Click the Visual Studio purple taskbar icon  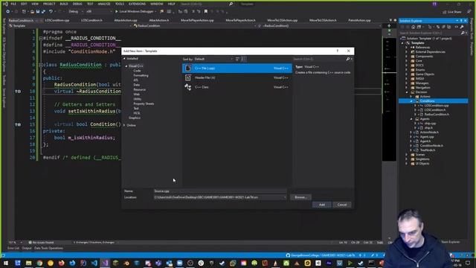coord(105,263)
